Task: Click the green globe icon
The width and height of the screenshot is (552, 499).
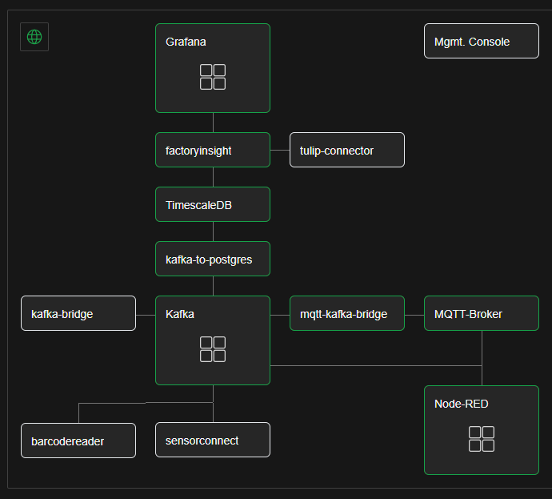Action: click(34, 37)
